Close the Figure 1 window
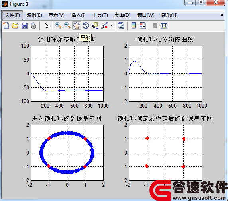 coord(216,2)
